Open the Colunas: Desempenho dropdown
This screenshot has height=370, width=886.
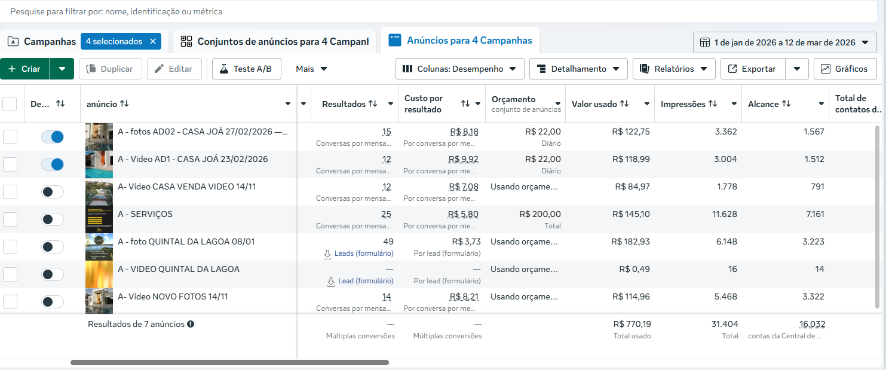[x=459, y=68]
